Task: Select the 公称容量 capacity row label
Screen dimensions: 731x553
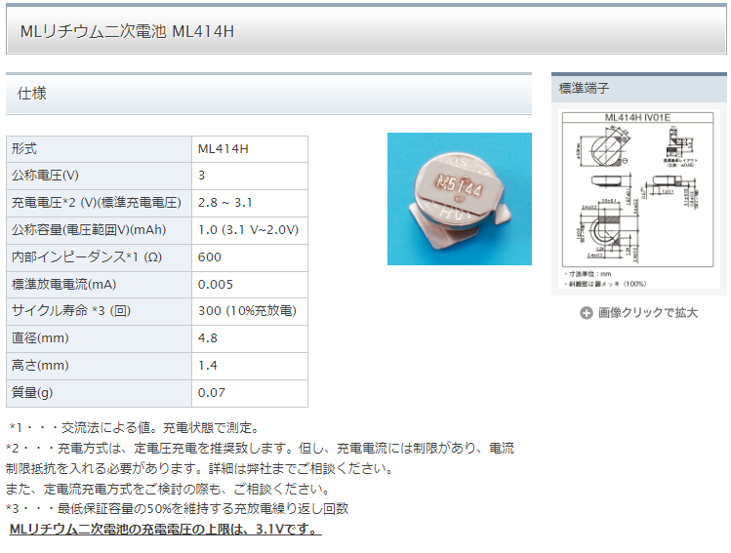Action: 99,230
